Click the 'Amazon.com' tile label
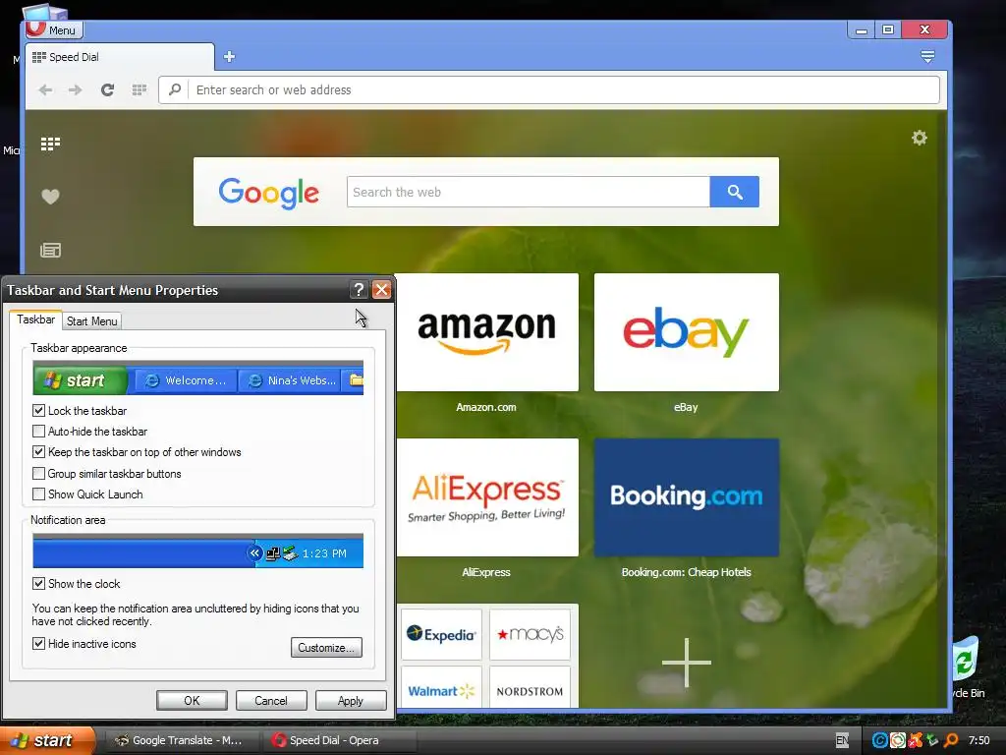The width and height of the screenshot is (1006, 755). (x=486, y=407)
